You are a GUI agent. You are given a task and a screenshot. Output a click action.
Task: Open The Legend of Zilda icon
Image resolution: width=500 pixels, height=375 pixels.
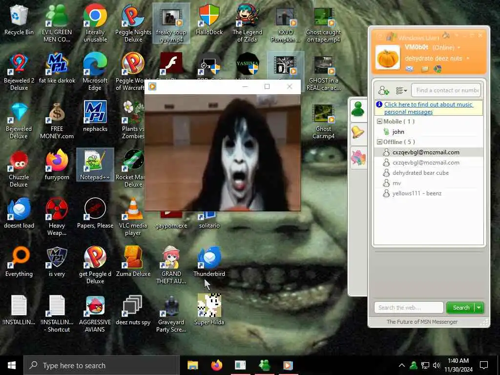[x=247, y=23]
